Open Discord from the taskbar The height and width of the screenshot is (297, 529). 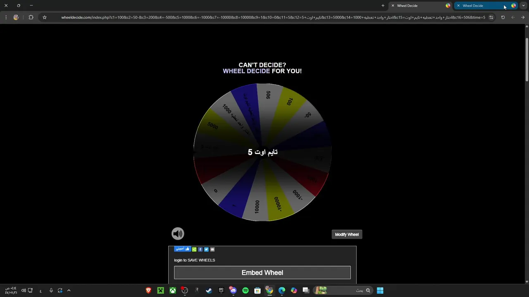coord(233,290)
